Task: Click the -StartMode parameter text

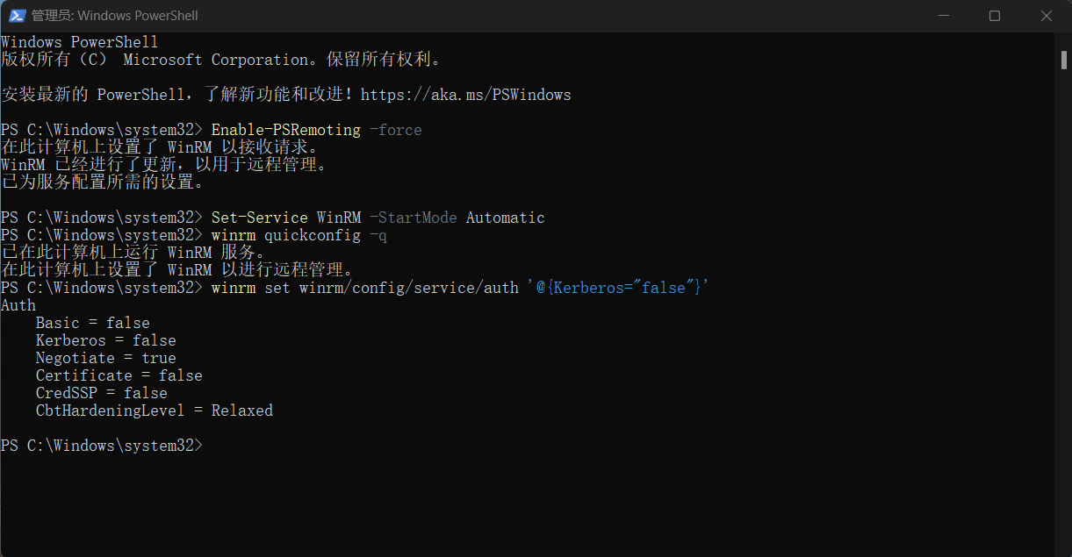Action: coord(414,218)
